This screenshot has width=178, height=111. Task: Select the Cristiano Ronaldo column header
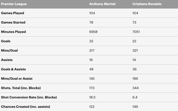(x=147, y=4)
